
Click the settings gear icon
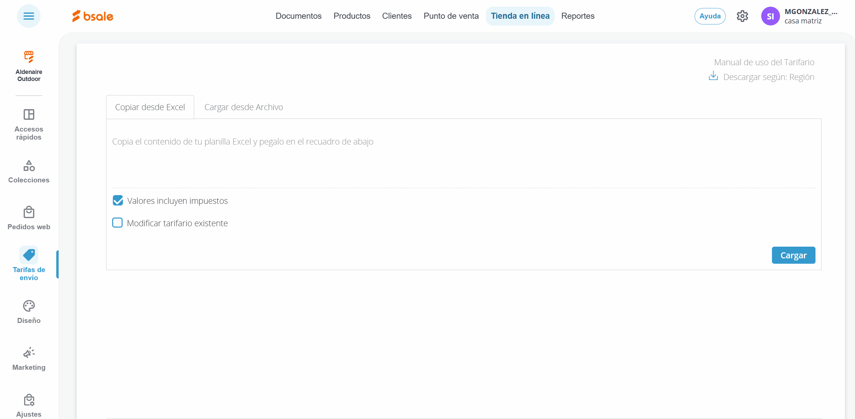[742, 16]
